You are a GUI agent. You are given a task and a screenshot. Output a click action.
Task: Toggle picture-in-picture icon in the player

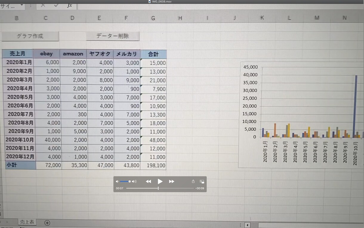(202, 181)
